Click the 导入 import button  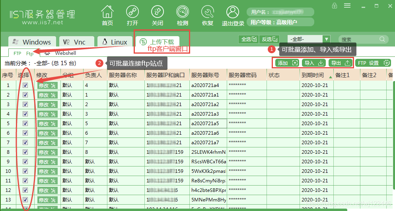click(x=313, y=63)
